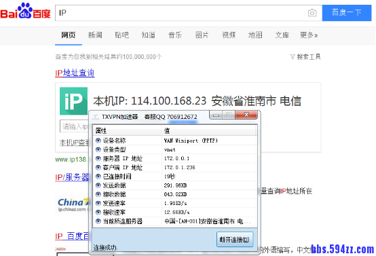This screenshot has height=256, width=376.
Task: Click the 值 column header
Action: click(208, 131)
